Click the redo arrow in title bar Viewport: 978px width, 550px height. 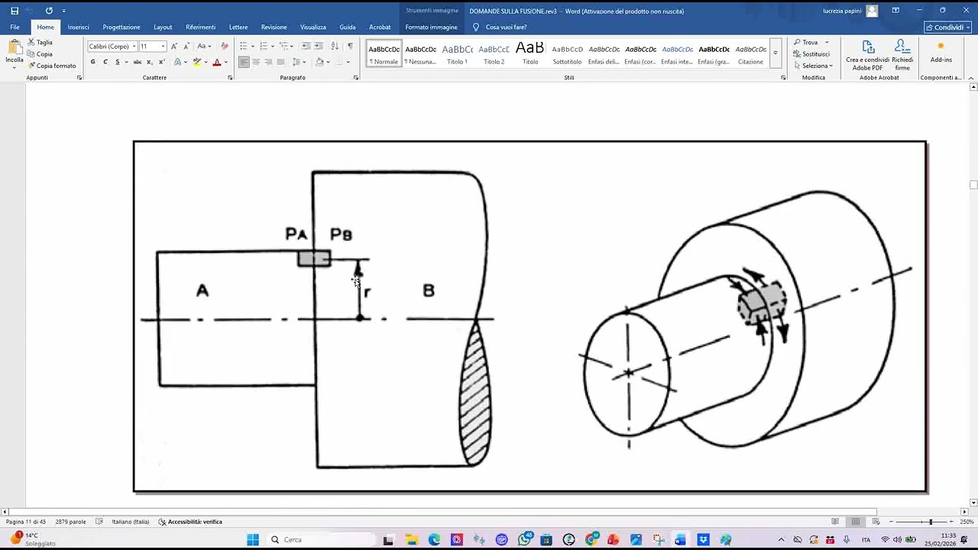point(49,11)
